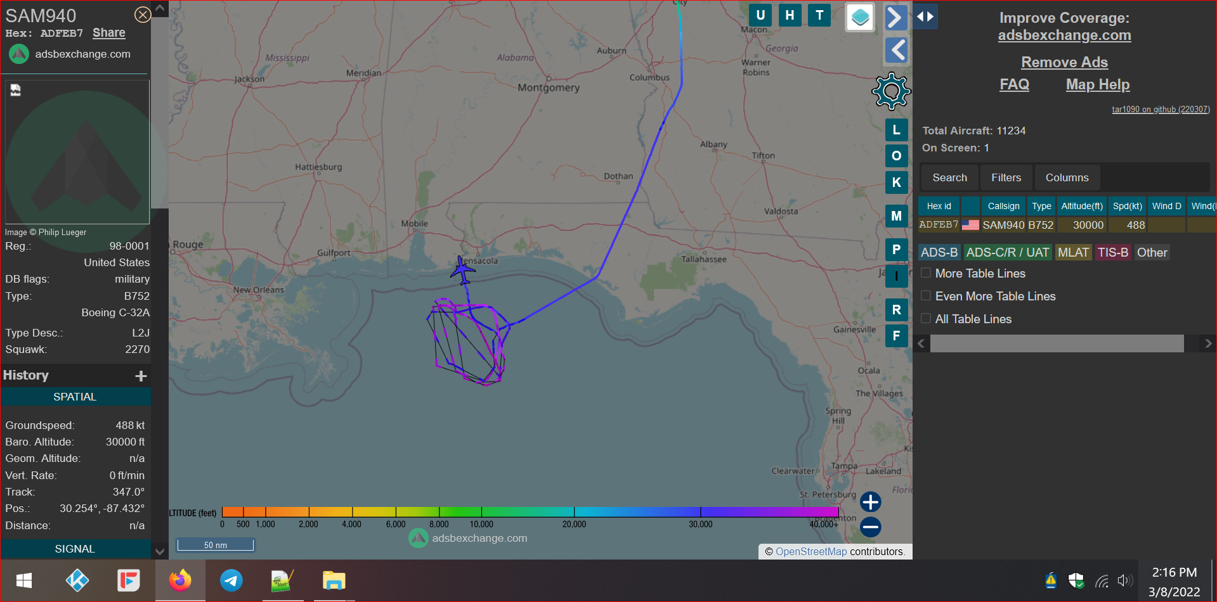Switch to Firefox in taskbar
1217x602 pixels.
[x=180, y=580]
